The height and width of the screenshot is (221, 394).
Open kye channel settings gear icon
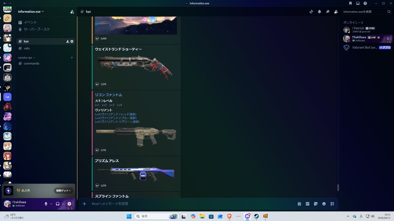coord(72,41)
